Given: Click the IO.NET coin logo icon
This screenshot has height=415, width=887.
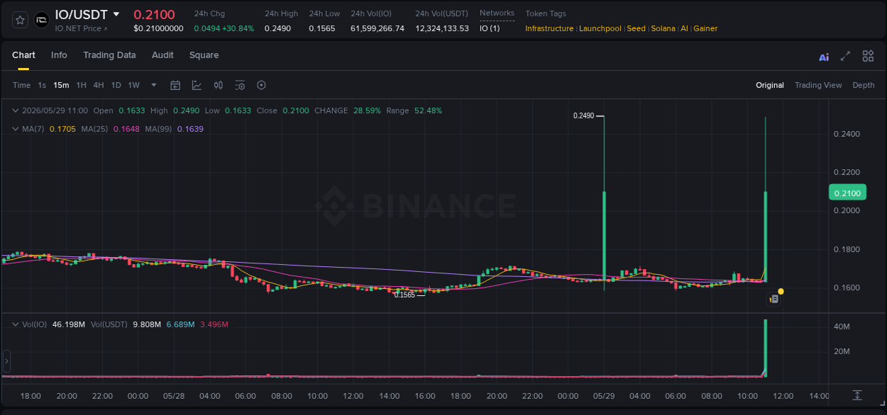Looking at the screenshot, I should coord(42,20).
